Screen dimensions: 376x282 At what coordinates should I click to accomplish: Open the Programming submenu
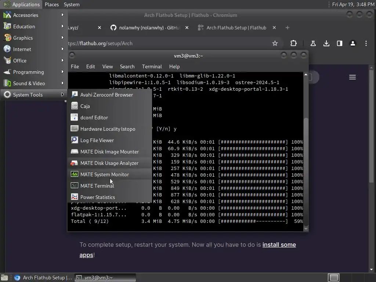(34, 72)
